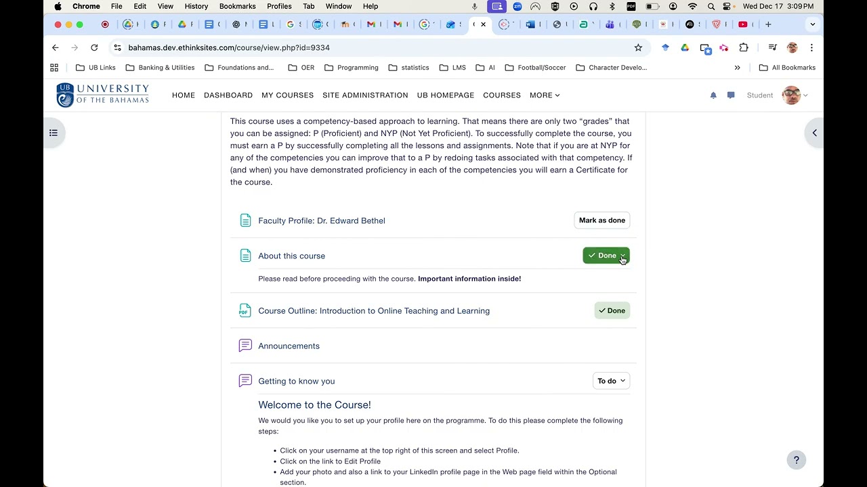Viewport: 867px width, 487px height.
Task: Open the YouTube tab
Action: coord(743,24)
